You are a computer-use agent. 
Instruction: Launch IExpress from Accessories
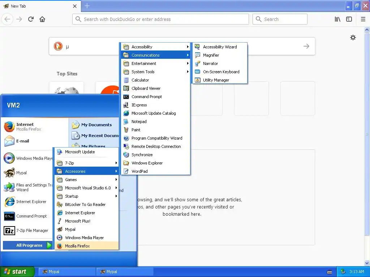(x=155, y=105)
